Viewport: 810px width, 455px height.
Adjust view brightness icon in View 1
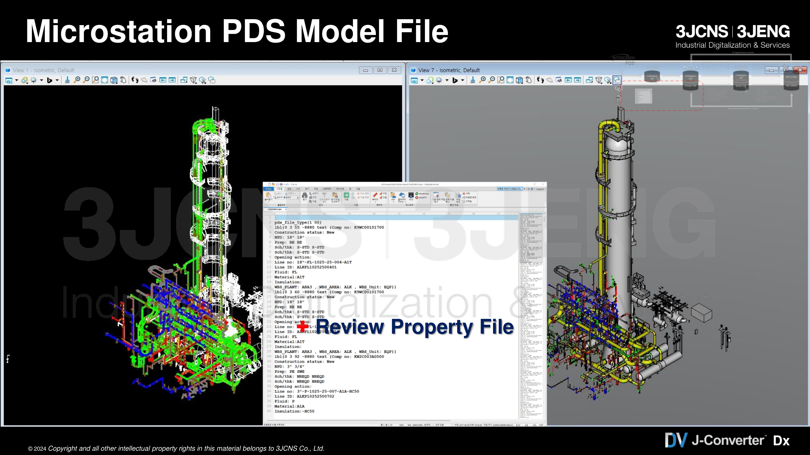tap(34, 80)
